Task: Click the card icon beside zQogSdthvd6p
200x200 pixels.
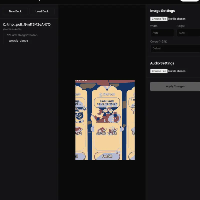Action: 8,35
